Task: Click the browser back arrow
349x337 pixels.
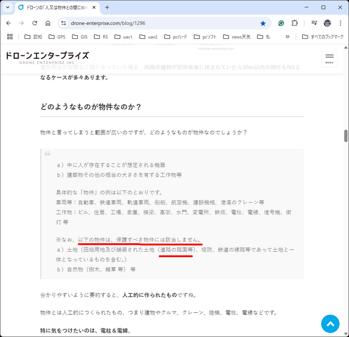Action: click(8, 23)
